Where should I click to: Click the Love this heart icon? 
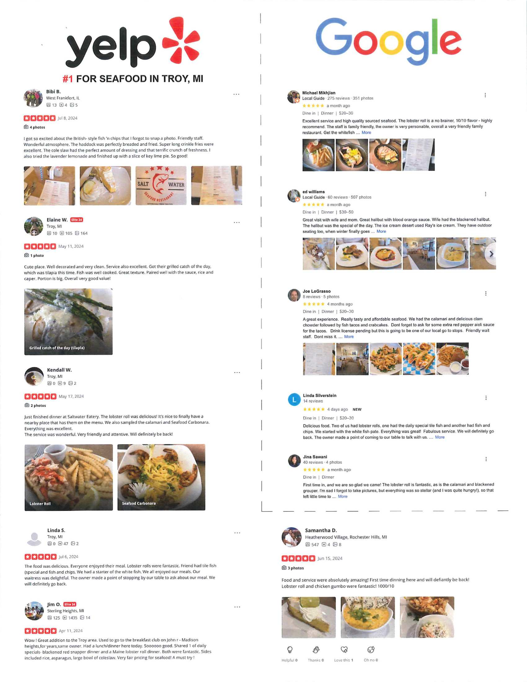point(344,649)
